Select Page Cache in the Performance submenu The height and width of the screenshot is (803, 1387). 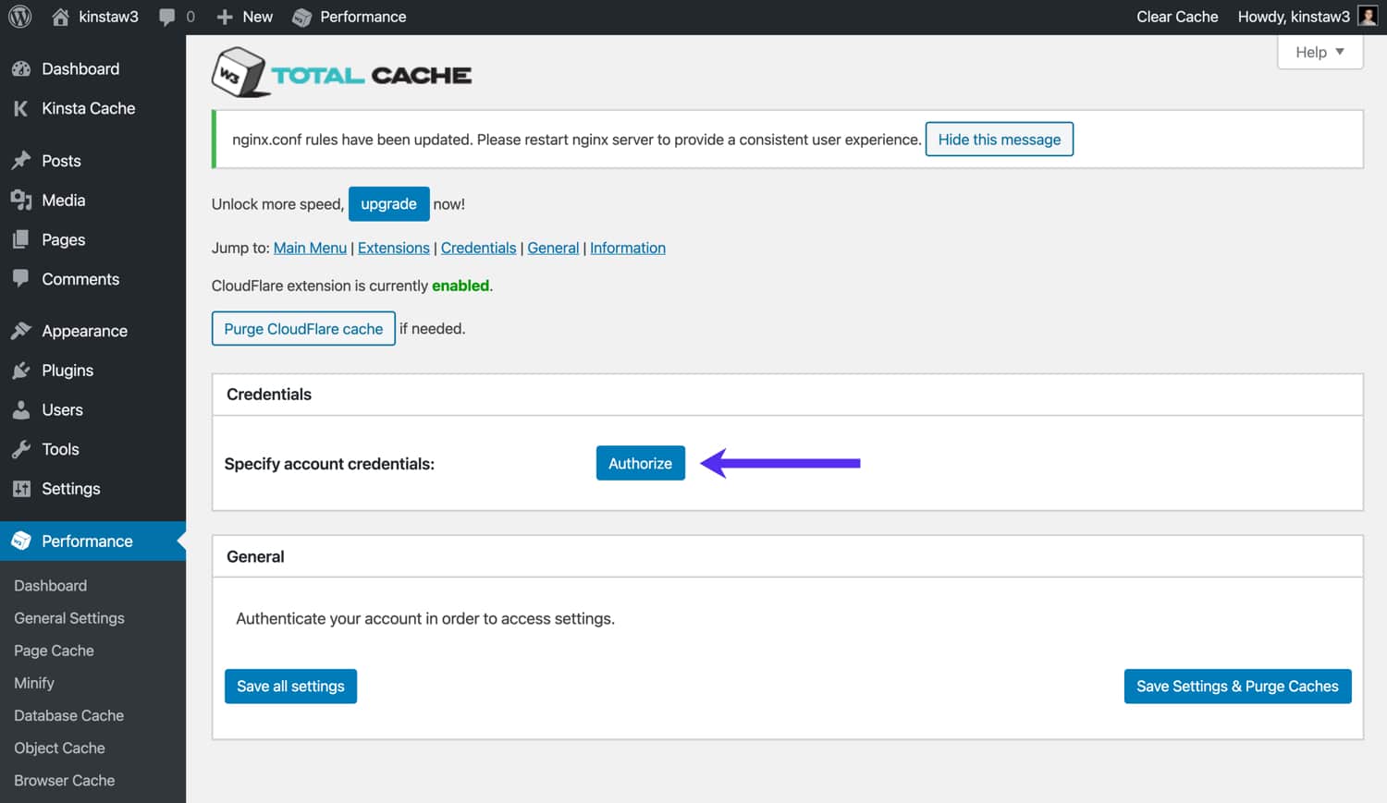53,650
